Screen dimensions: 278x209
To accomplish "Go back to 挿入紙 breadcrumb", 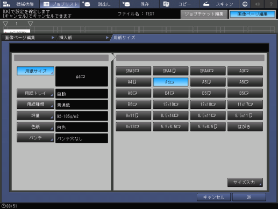I will [x=84, y=38].
